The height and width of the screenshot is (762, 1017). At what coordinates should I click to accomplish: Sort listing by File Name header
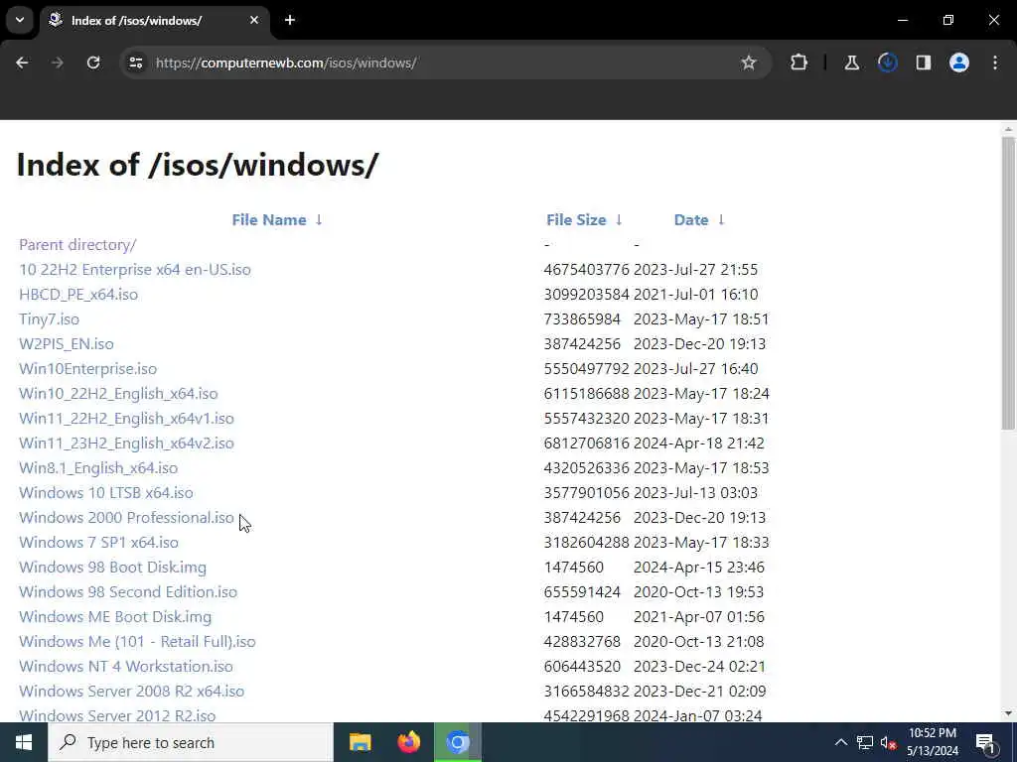(269, 219)
